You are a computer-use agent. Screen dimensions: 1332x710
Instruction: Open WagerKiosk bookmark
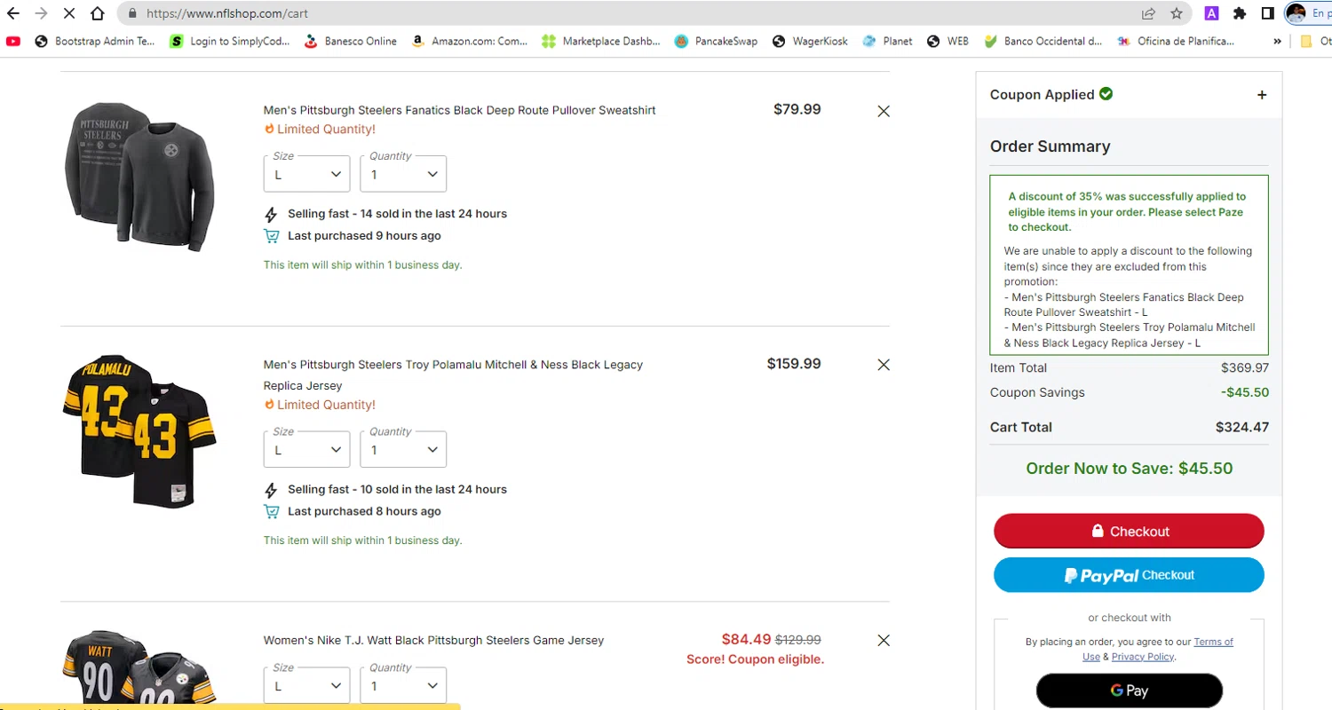810,41
